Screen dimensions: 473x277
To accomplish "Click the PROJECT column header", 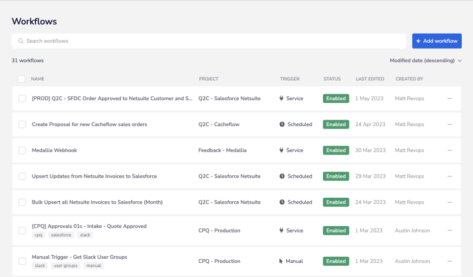I will [x=209, y=79].
